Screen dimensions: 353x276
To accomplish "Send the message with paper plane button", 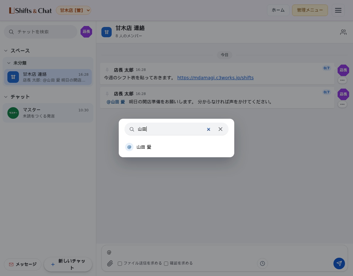I will tap(339, 263).
